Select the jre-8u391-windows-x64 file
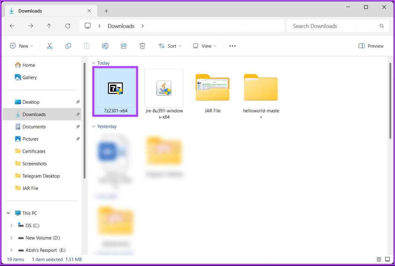Viewport: 395px width, 266px height. (164, 94)
